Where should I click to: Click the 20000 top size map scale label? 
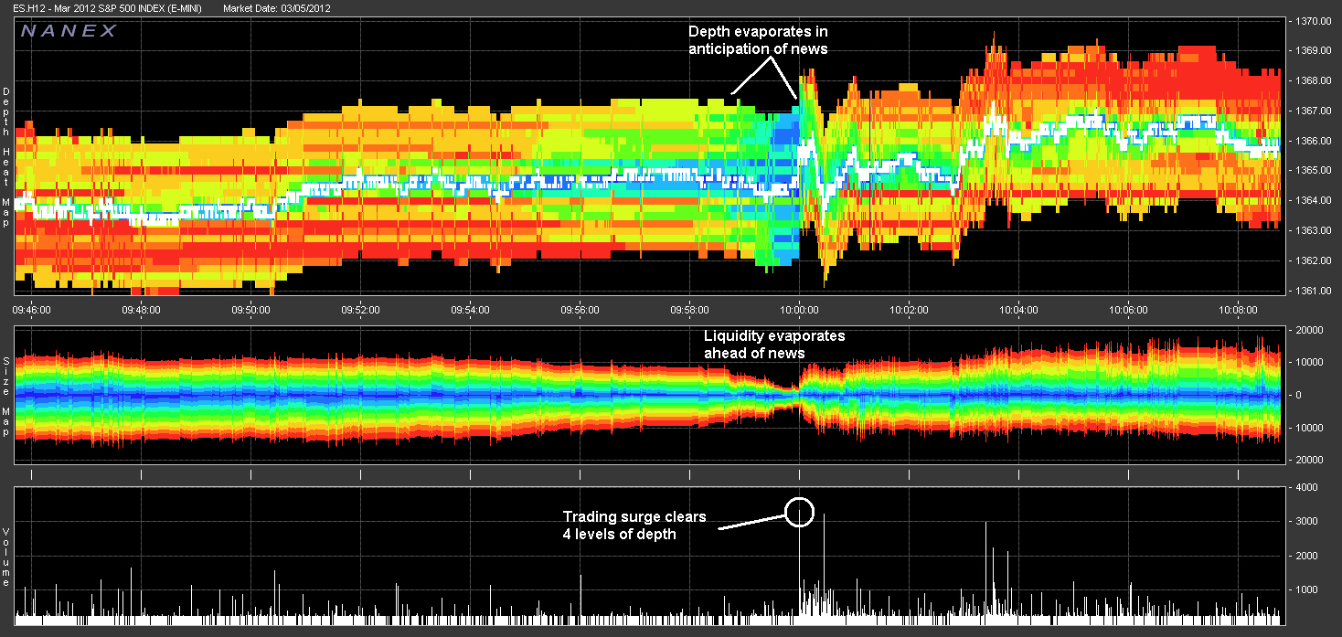(1303, 330)
